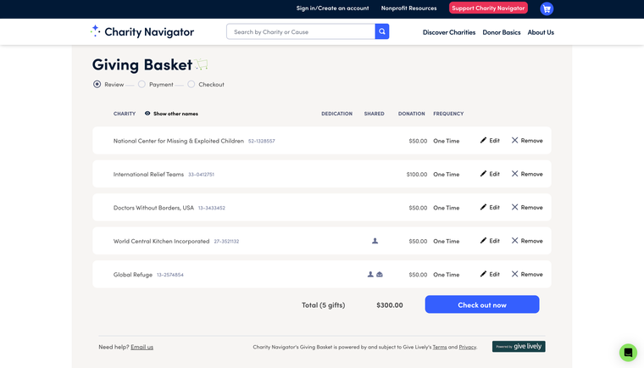Screen dimensions: 644x368
Task: Click Support Charity Navigator button
Action: 488,8
